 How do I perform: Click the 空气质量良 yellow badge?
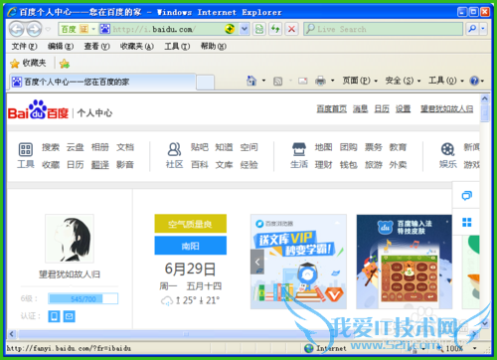pyautogui.click(x=191, y=224)
